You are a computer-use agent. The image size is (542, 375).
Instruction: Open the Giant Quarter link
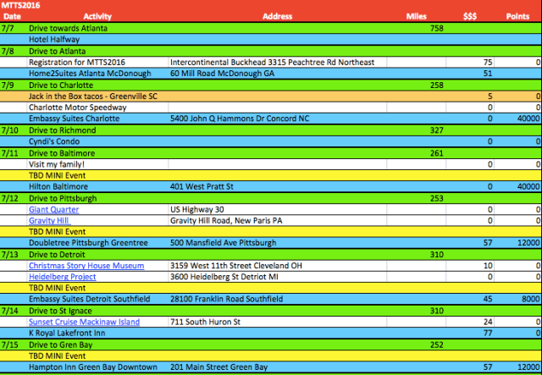click(54, 209)
